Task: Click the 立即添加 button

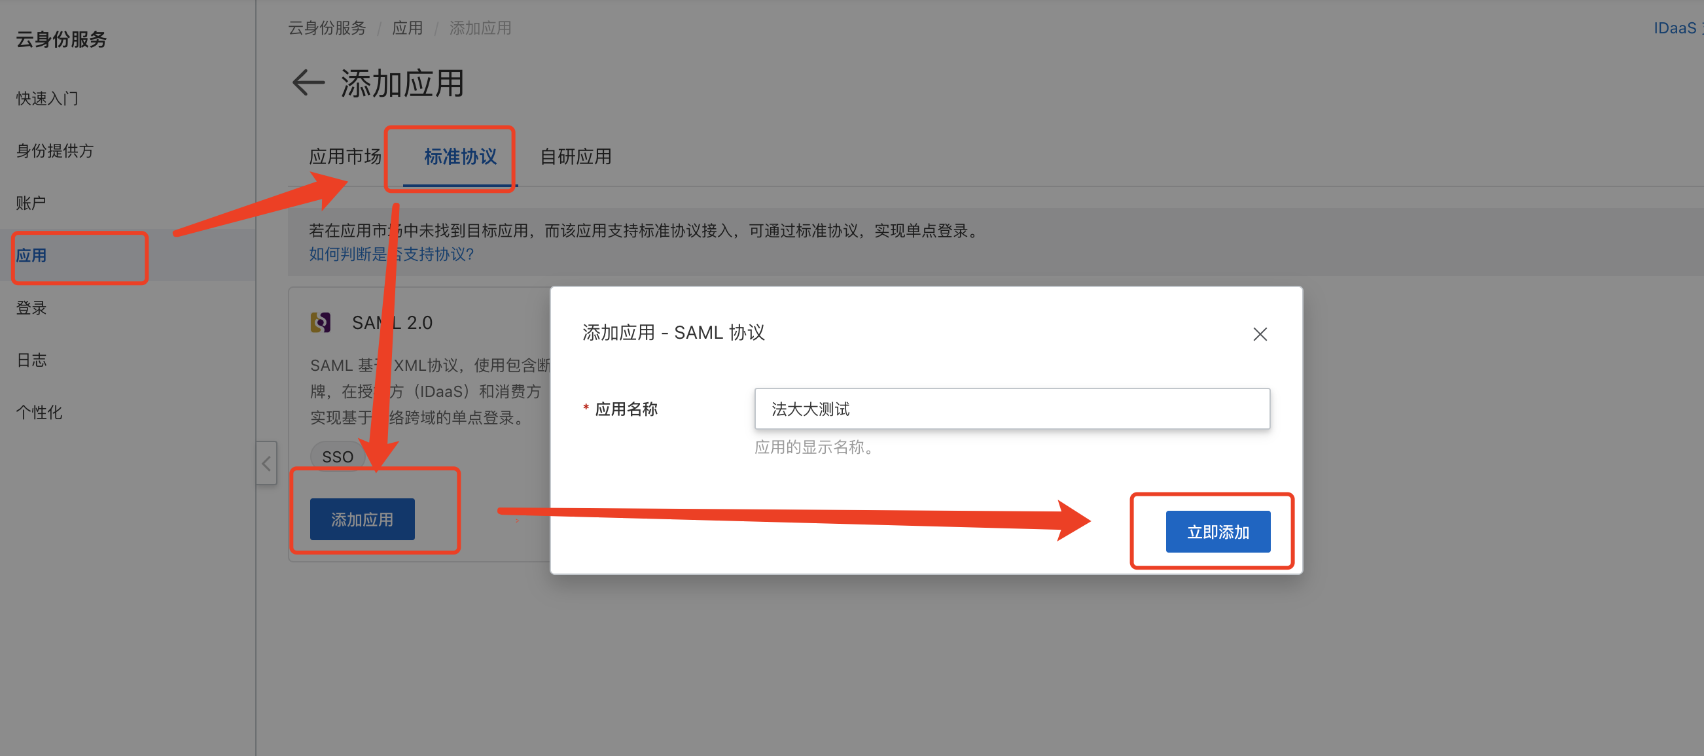Action: (1218, 531)
